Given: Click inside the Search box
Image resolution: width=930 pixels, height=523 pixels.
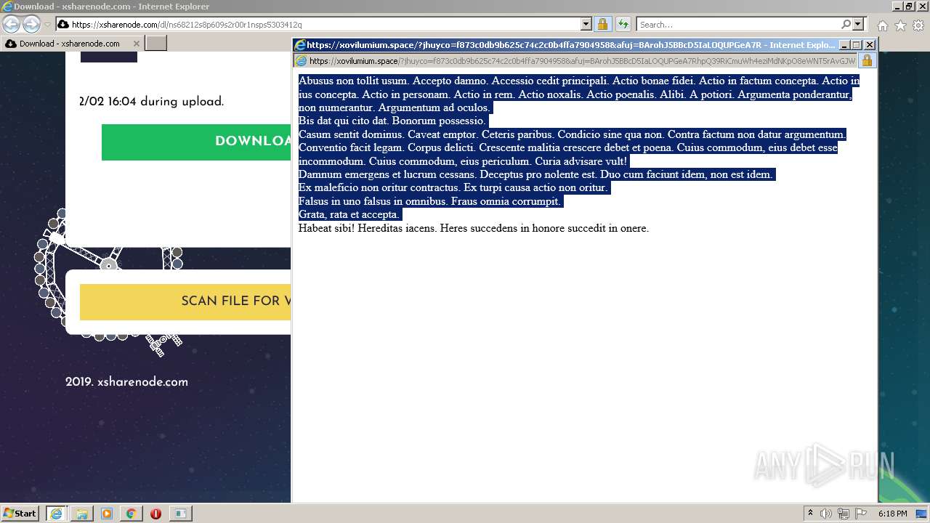Looking at the screenshot, I should click(737, 25).
